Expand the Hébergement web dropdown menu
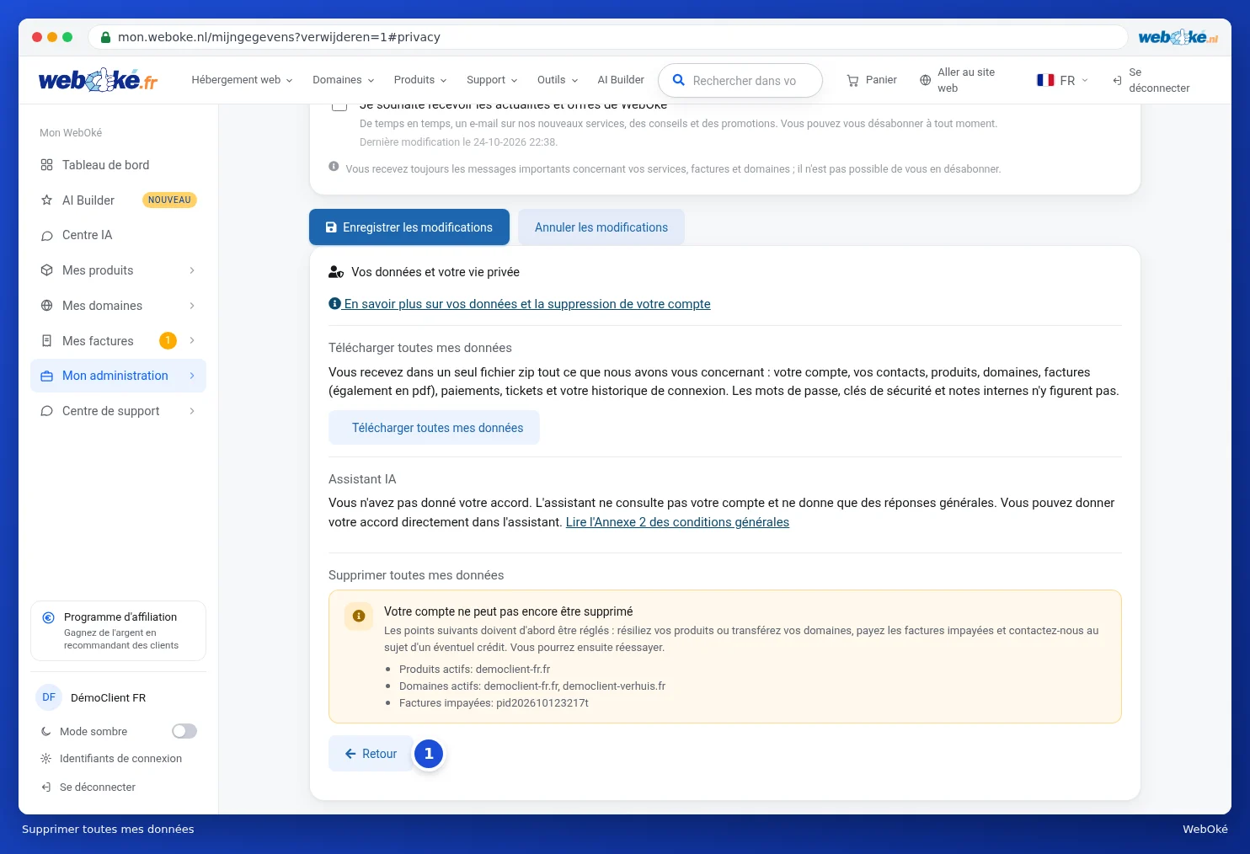Viewport: 1250px width, 854px height. 242,80
